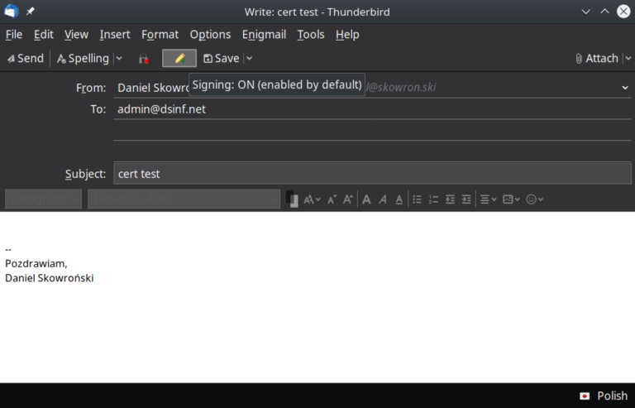Viewport: 635px width, 408px height.
Task: Open the File menu
Action: pos(14,35)
